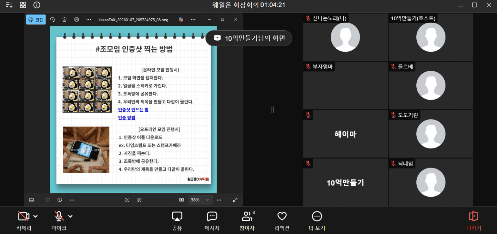
Task: Unmute the microphone (마이크)
Action: tap(59, 216)
